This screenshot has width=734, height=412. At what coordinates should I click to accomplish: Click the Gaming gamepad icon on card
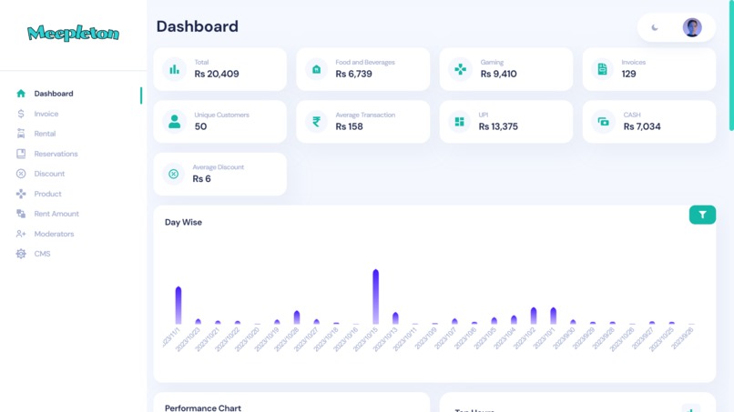tap(460, 69)
